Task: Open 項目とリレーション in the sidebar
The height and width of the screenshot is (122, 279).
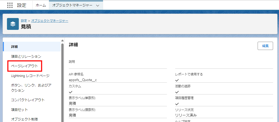Action: (x=26, y=56)
